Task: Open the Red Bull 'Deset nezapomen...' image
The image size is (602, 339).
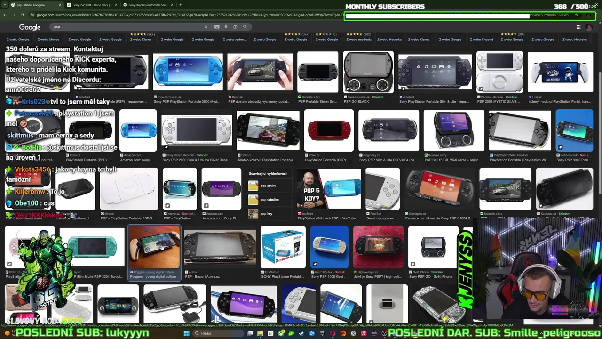Action: pyautogui.click(x=382, y=189)
